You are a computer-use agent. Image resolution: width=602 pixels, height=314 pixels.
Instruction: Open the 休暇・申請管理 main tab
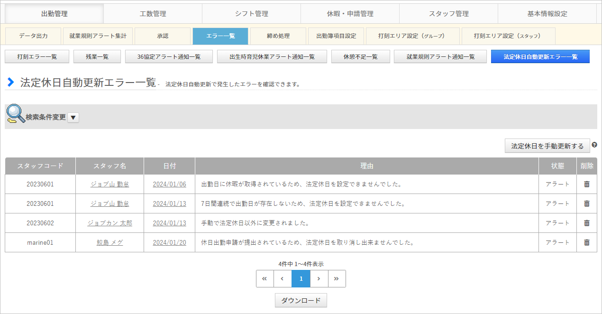coord(350,14)
